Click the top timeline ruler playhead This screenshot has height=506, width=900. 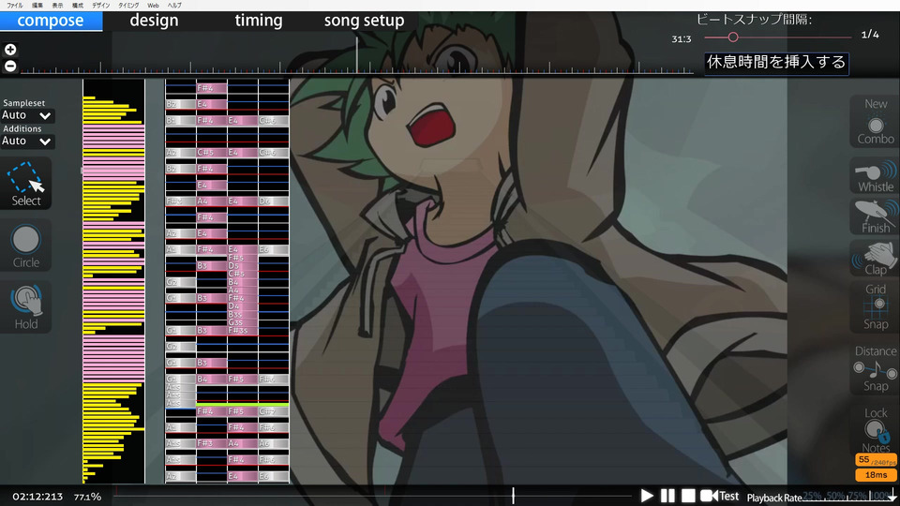coord(356,54)
